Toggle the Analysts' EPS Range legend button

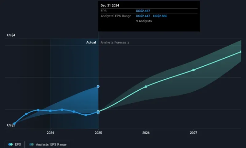point(48,144)
